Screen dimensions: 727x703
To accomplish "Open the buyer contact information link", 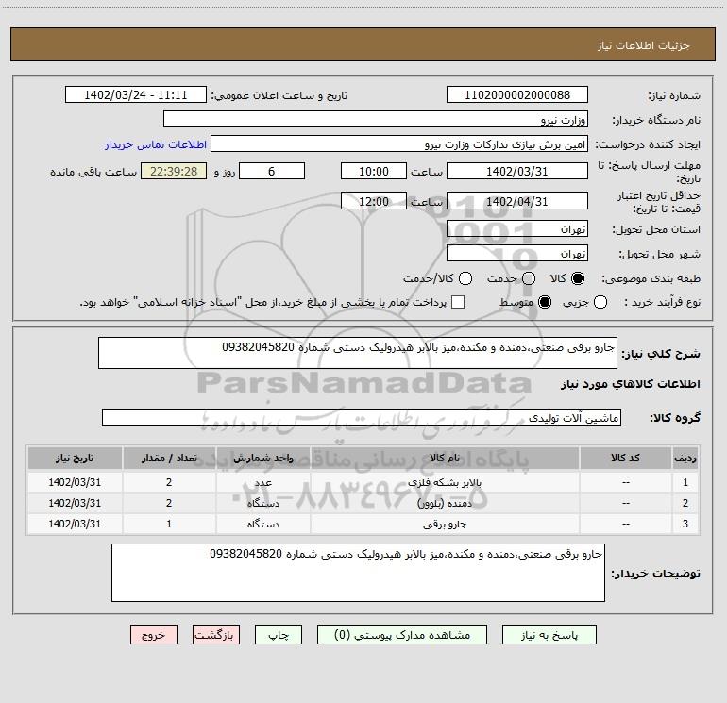I will pyautogui.click(x=156, y=144).
